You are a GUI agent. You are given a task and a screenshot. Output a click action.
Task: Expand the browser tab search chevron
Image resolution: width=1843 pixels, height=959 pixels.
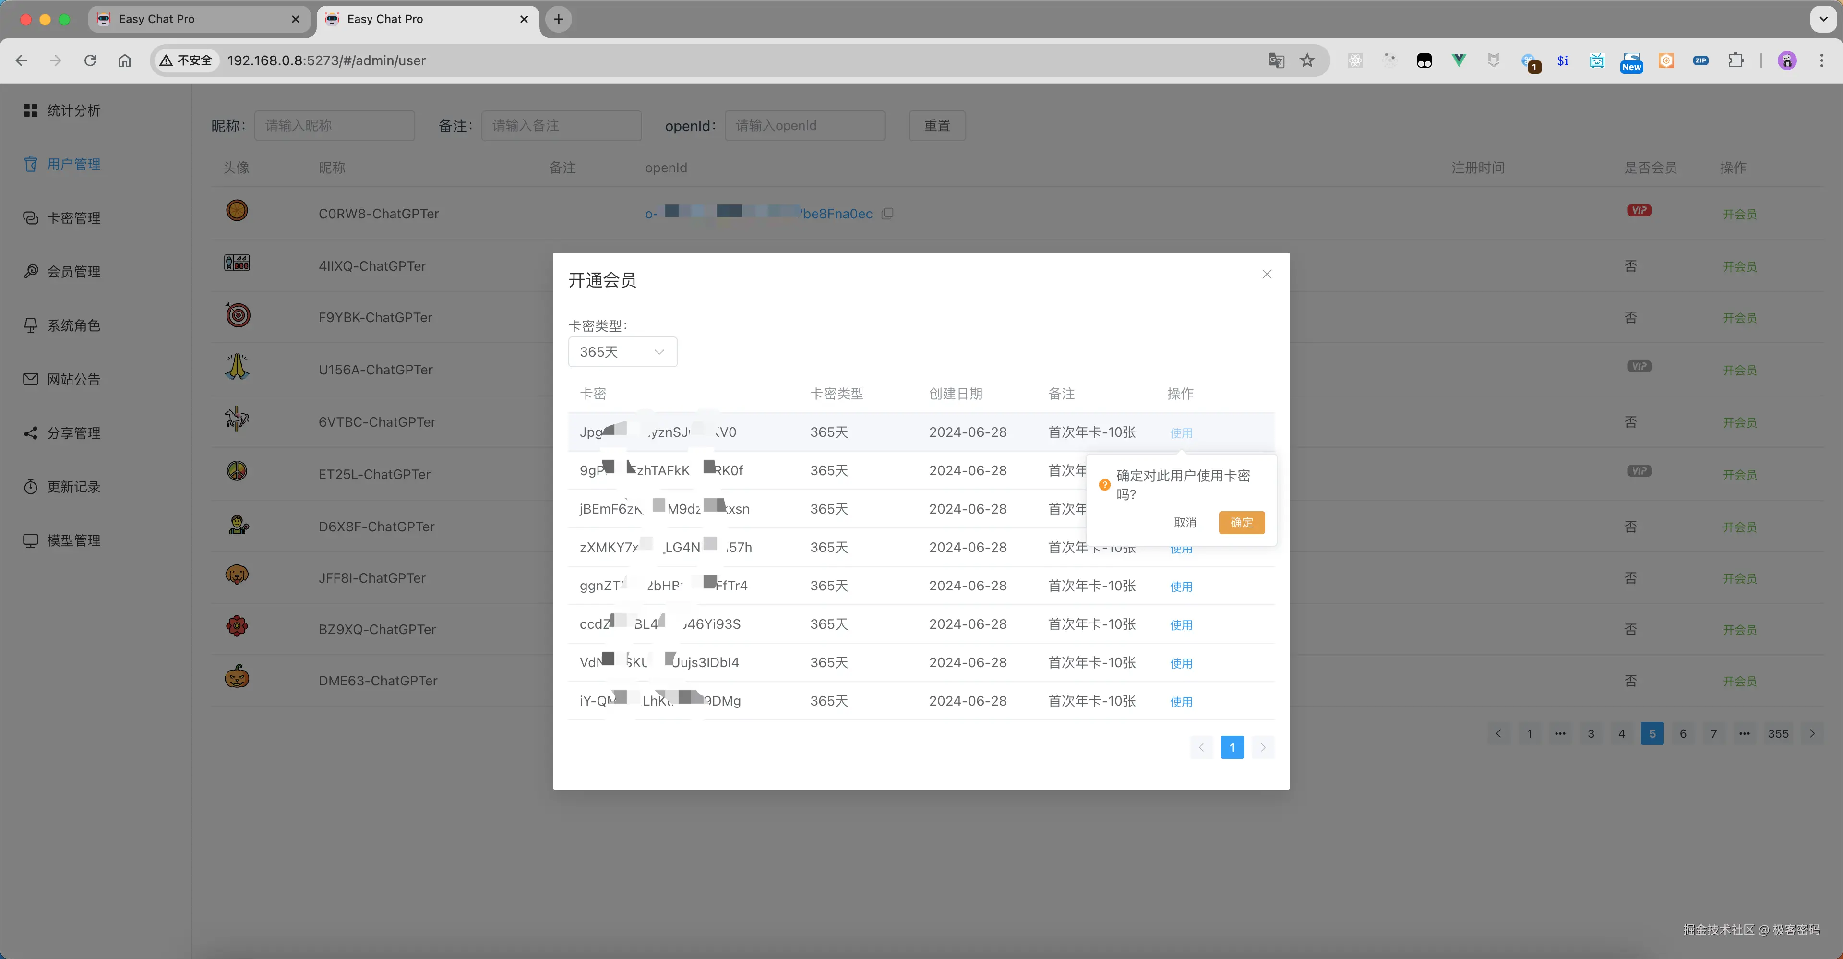(1823, 19)
